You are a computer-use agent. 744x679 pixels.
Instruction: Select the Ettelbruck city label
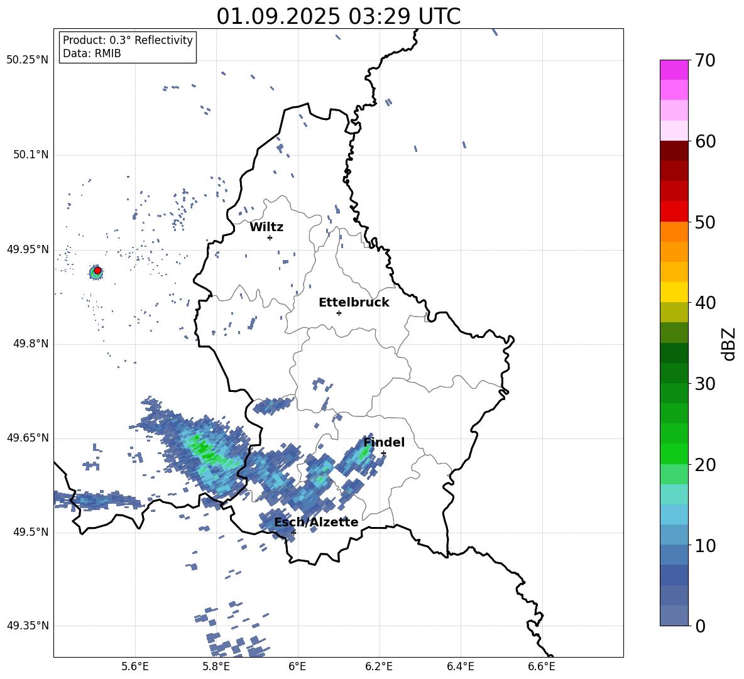click(x=354, y=303)
